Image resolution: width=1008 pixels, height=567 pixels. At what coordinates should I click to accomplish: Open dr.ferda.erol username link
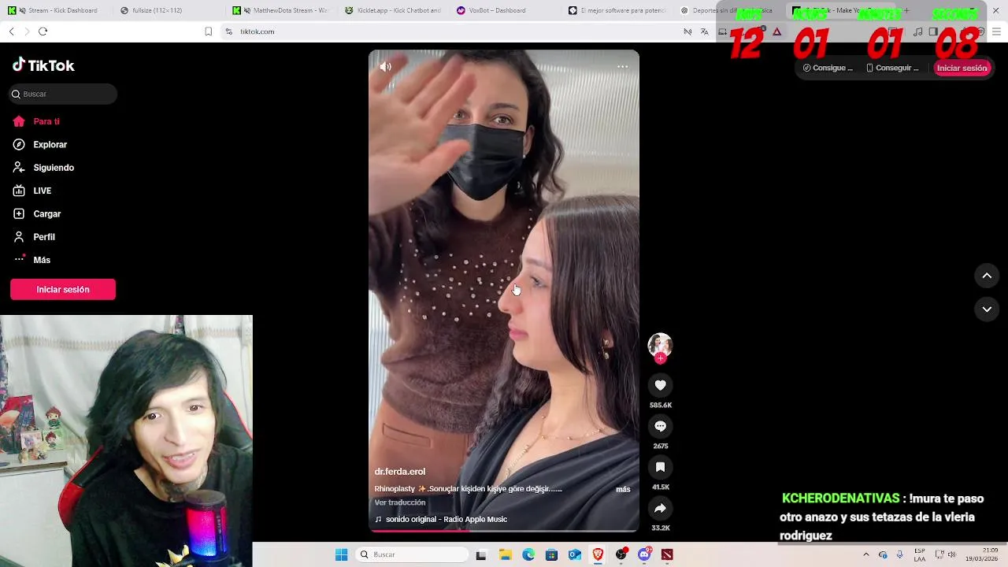click(x=399, y=472)
